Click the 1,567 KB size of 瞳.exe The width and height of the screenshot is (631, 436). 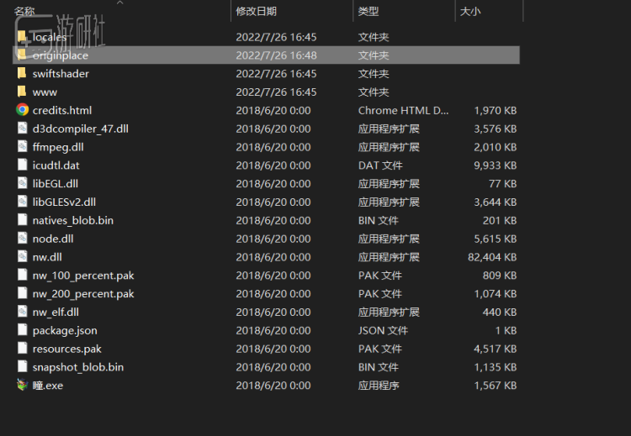coord(495,386)
